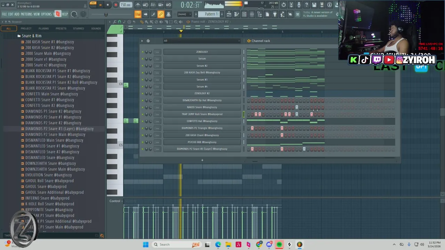The width and height of the screenshot is (445, 250).
Task: Open the project info icon
Action: click(x=330, y=5)
